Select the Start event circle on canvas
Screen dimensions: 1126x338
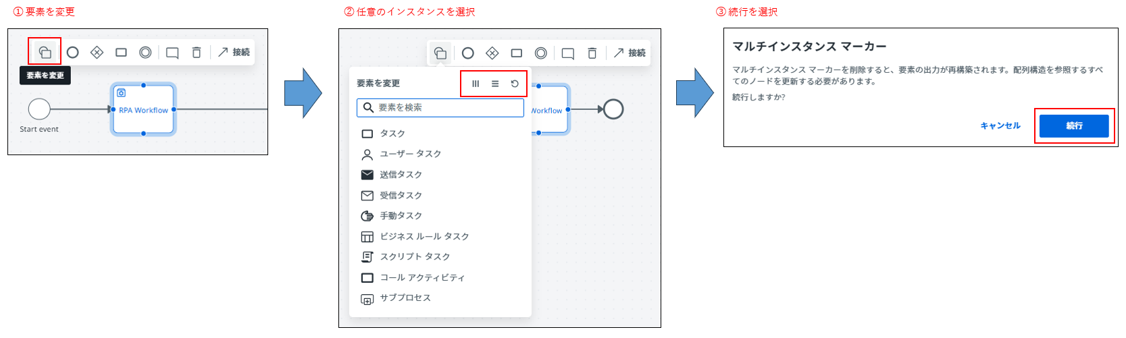(x=39, y=109)
